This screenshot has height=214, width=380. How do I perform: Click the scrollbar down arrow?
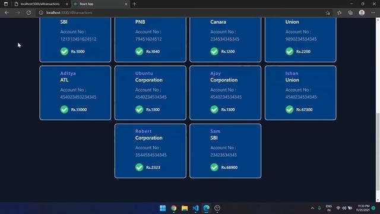click(x=378, y=200)
